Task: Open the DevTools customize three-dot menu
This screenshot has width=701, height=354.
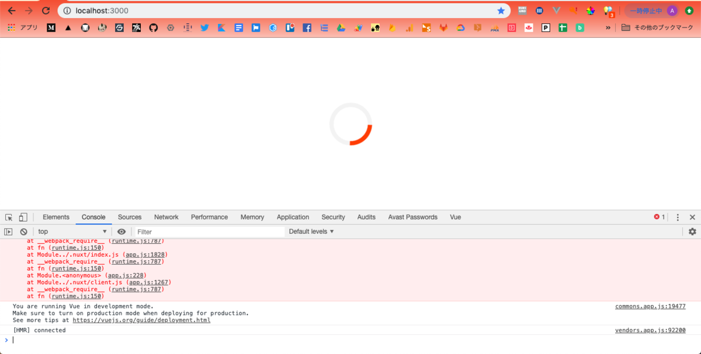Action: 678,216
